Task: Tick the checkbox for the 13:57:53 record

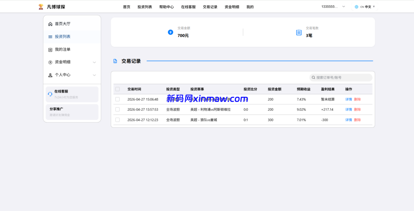Action: [118, 109]
